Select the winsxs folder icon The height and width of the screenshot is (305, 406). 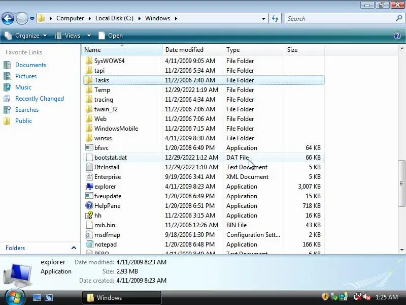89,138
